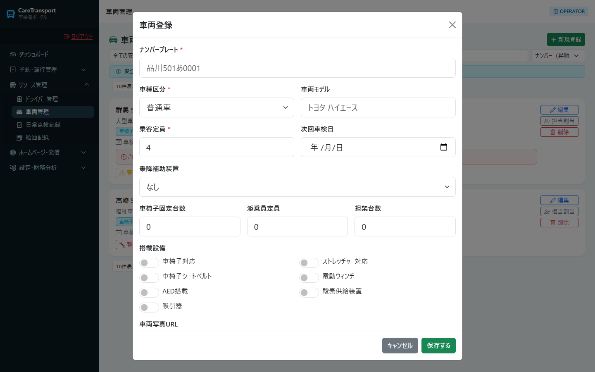Click the ホームページ・発信 globe icon
The width and height of the screenshot is (595, 372).
tap(13, 153)
